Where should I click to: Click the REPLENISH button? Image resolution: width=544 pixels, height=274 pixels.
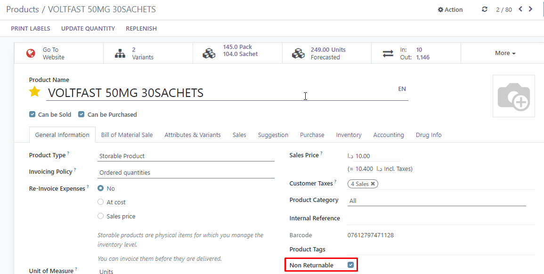pyautogui.click(x=141, y=28)
